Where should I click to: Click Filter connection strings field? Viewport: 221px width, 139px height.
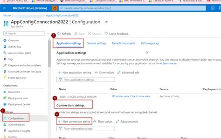86,129
